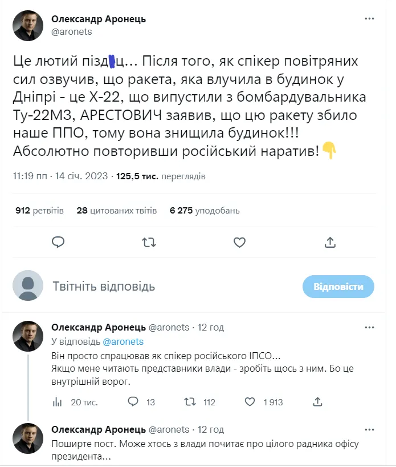This screenshot has width=396, height=467.
Task: Open the share icon on the first reply
Action: tap(317, 402)
